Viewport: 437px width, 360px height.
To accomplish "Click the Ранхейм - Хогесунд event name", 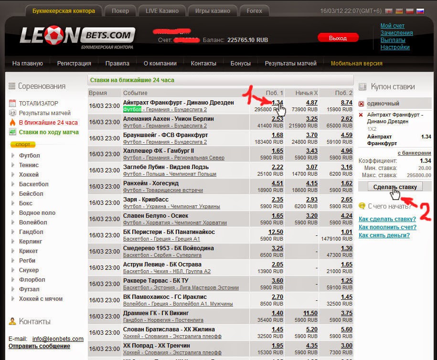I will [151, 183].
